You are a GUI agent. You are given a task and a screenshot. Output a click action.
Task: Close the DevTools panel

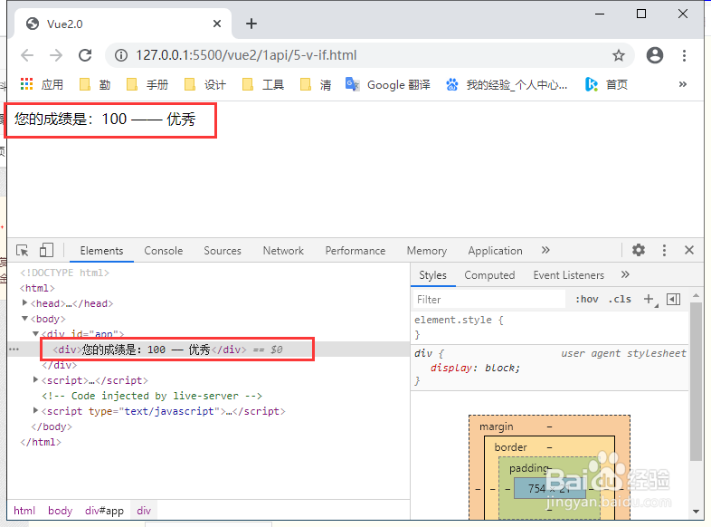click(689, 250)
